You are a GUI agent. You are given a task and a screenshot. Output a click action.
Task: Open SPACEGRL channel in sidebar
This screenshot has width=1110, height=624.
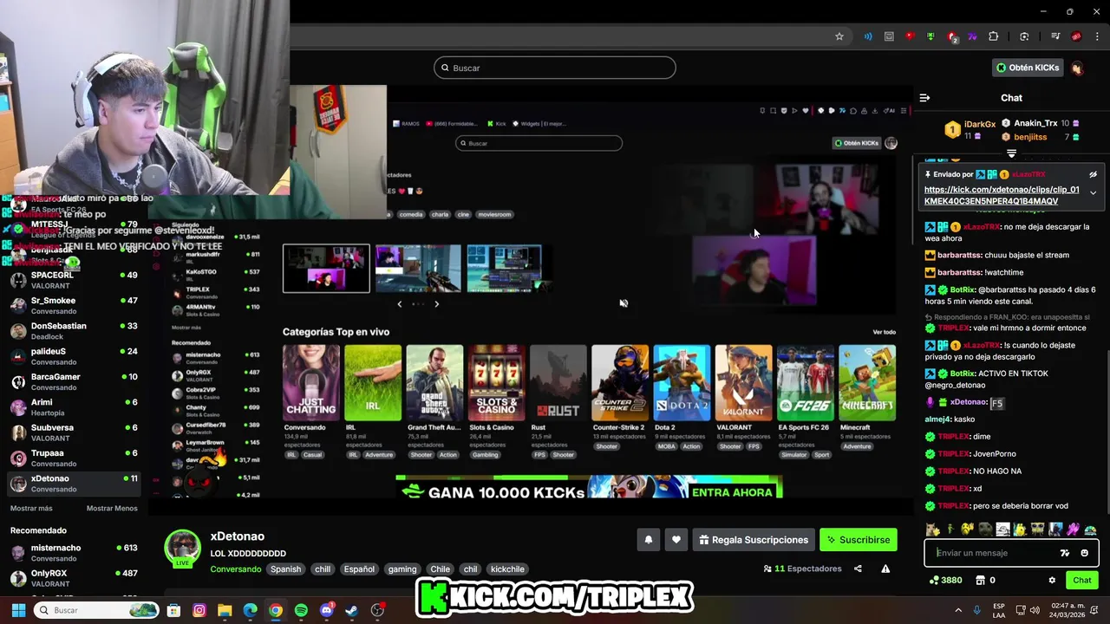[x=74, y=280]
